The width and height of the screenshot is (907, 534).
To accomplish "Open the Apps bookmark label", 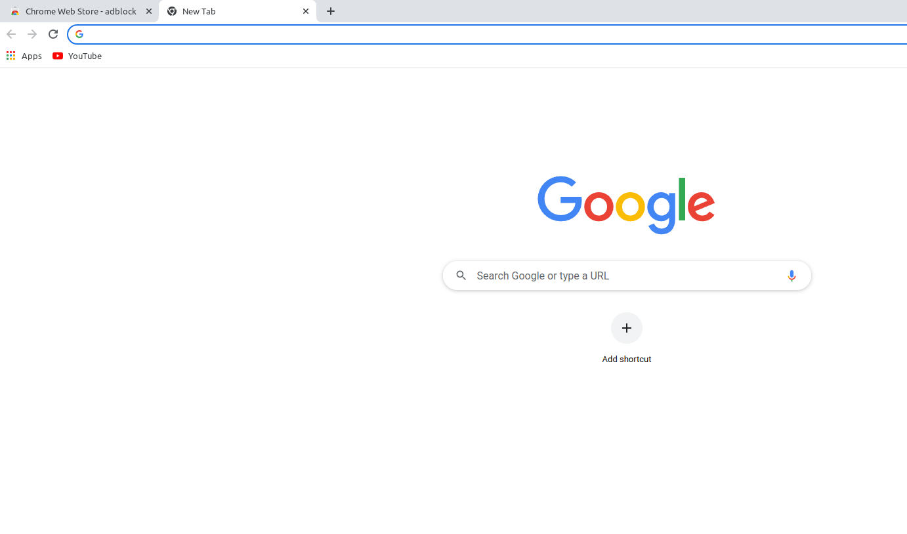I will [32, 56].
